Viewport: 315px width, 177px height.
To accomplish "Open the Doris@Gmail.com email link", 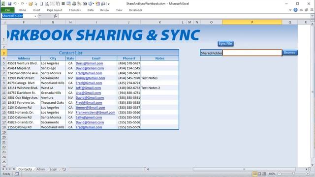I will pos(90,63).
